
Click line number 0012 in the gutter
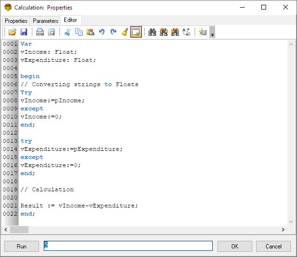tap(10, 133)
